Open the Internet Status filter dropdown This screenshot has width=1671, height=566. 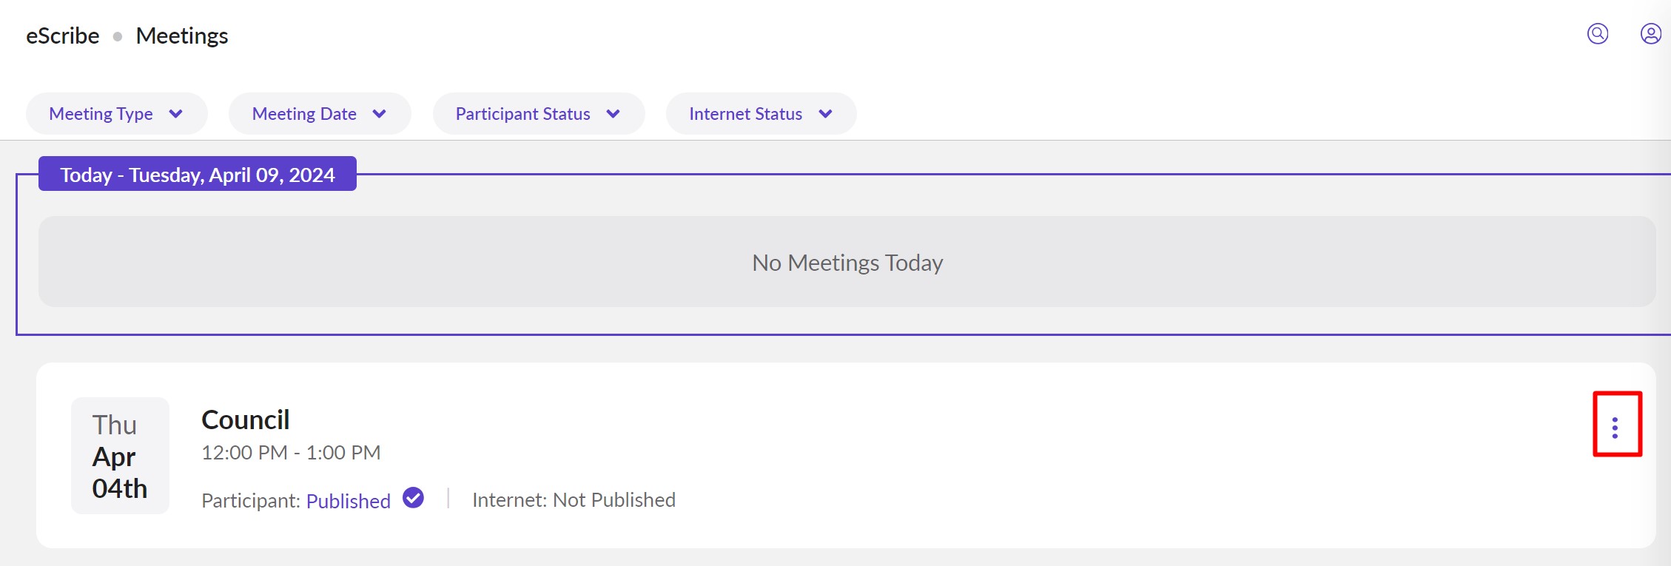(761, 114)
